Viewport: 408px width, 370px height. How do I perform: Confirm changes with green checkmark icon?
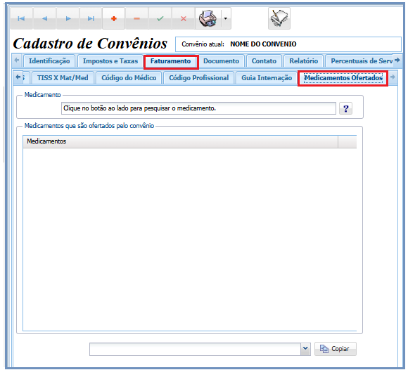tap(160, 18)
